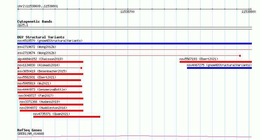Click the right arrow on the ruler
The image size is (260, 140).
click(251, 9)
